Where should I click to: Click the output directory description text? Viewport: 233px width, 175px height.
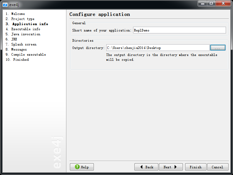[x=162, y=57]
